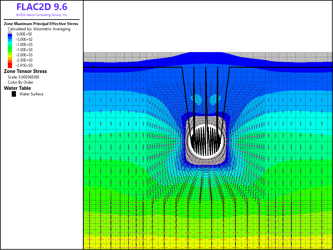The height and width of the screenshot is (250, 333).
Task: Click the Itasca Consulting Group copyright line
Action: [42, 15]
